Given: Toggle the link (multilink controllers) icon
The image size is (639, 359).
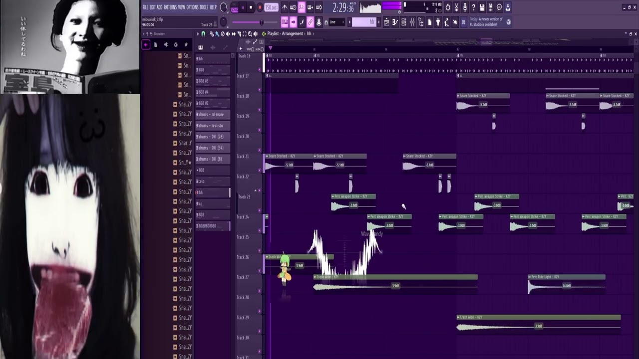Looking at the screenshot, I should [310, 22].
